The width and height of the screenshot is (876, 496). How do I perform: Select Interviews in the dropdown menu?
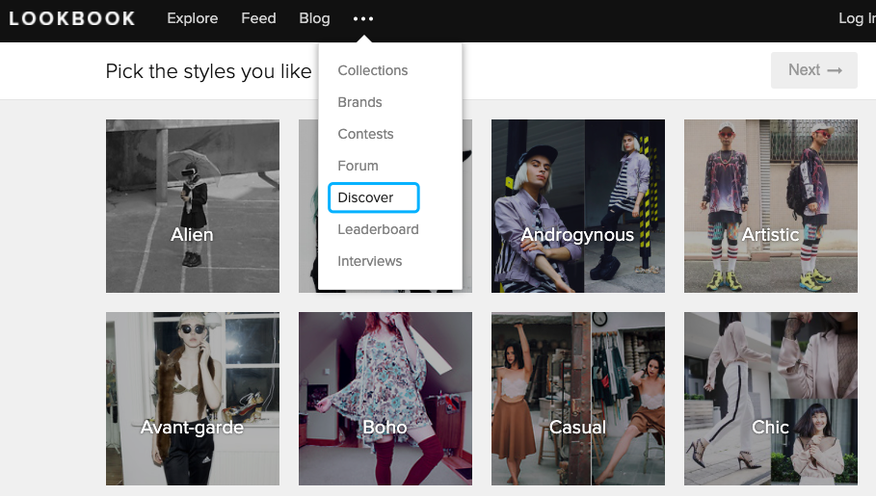pos(369,261)
